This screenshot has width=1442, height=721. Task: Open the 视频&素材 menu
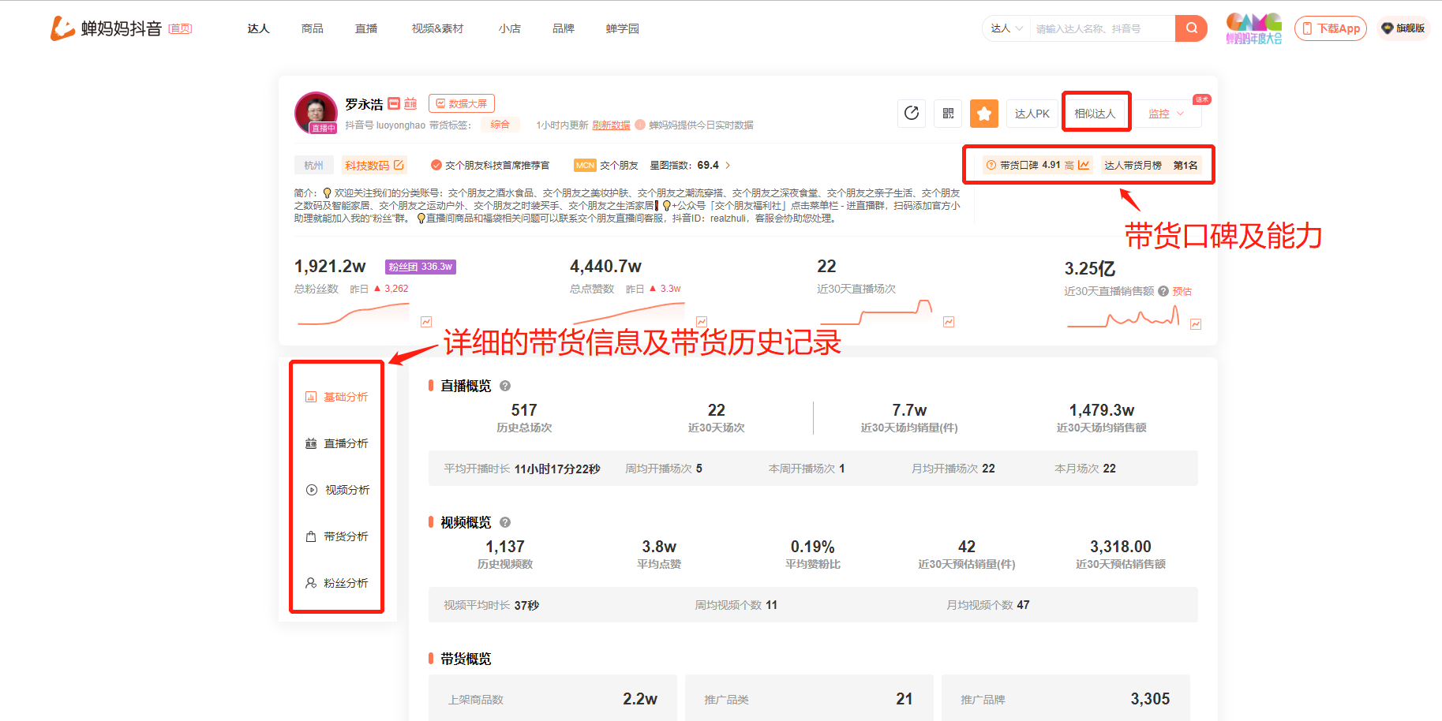tap(437, 28)
